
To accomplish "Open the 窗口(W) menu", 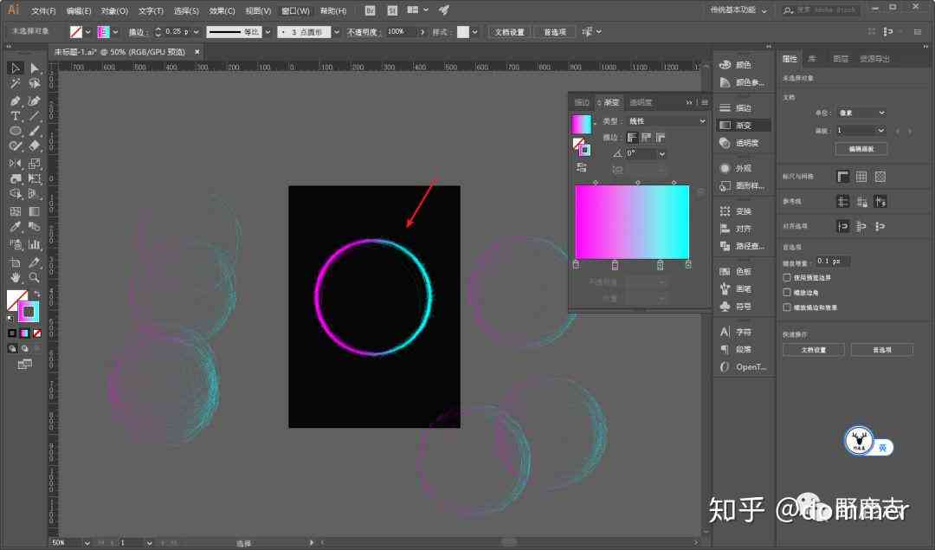I will 295,10.
